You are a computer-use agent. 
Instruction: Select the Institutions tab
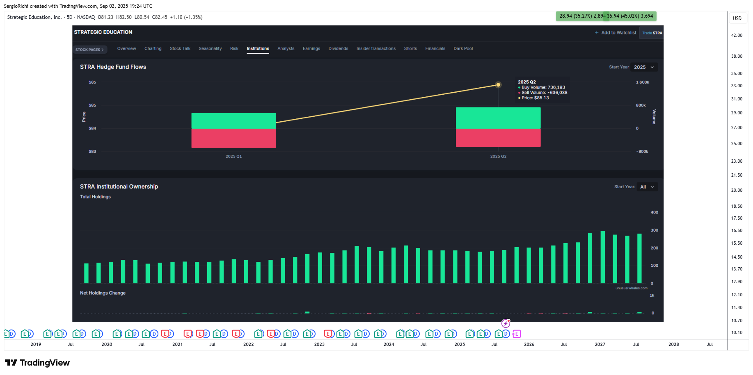[x=258, y=48]
